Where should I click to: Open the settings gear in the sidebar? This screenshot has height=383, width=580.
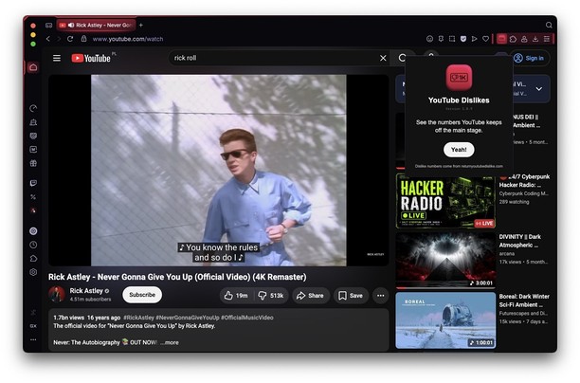click(33, 272)
